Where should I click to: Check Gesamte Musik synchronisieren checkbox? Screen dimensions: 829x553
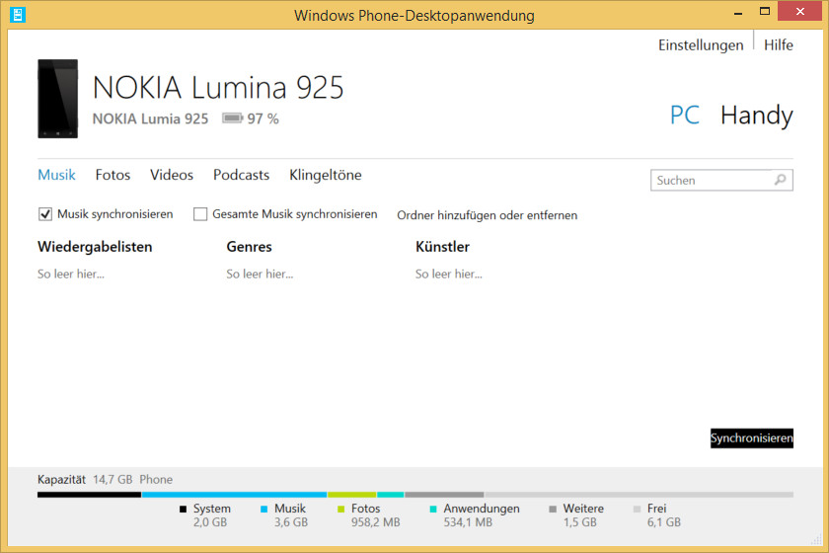pos(199,214)
